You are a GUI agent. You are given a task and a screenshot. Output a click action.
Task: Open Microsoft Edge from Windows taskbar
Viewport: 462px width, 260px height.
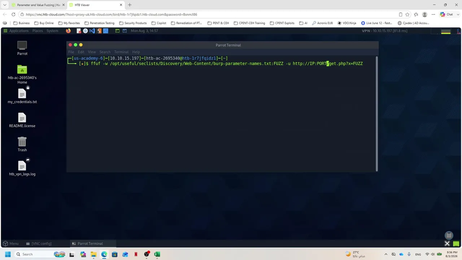[x=104, y=254]
